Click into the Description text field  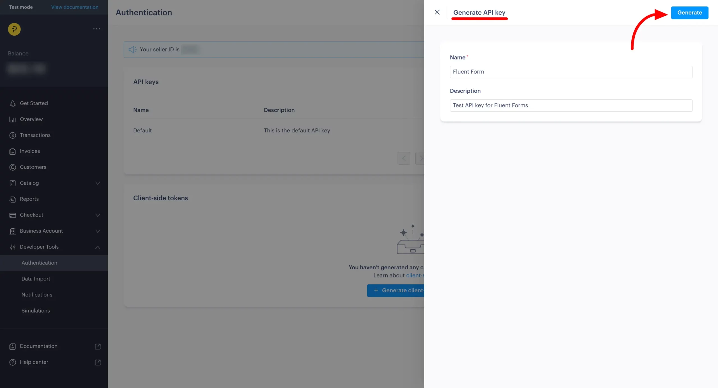click(571, 105)
